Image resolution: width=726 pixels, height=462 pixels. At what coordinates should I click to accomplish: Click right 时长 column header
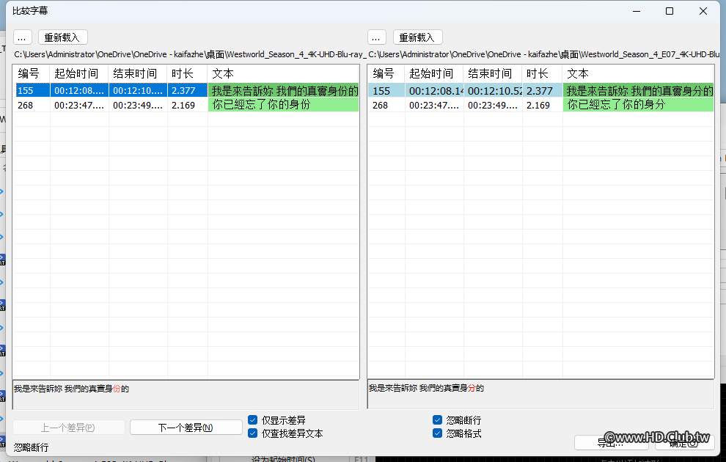543,73
